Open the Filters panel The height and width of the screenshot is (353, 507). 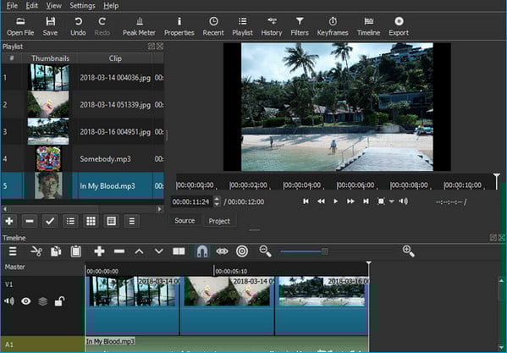pos(300,26)
